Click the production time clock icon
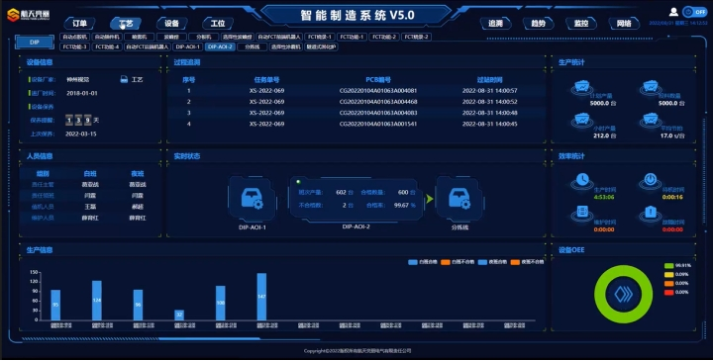 pos(582,180)
